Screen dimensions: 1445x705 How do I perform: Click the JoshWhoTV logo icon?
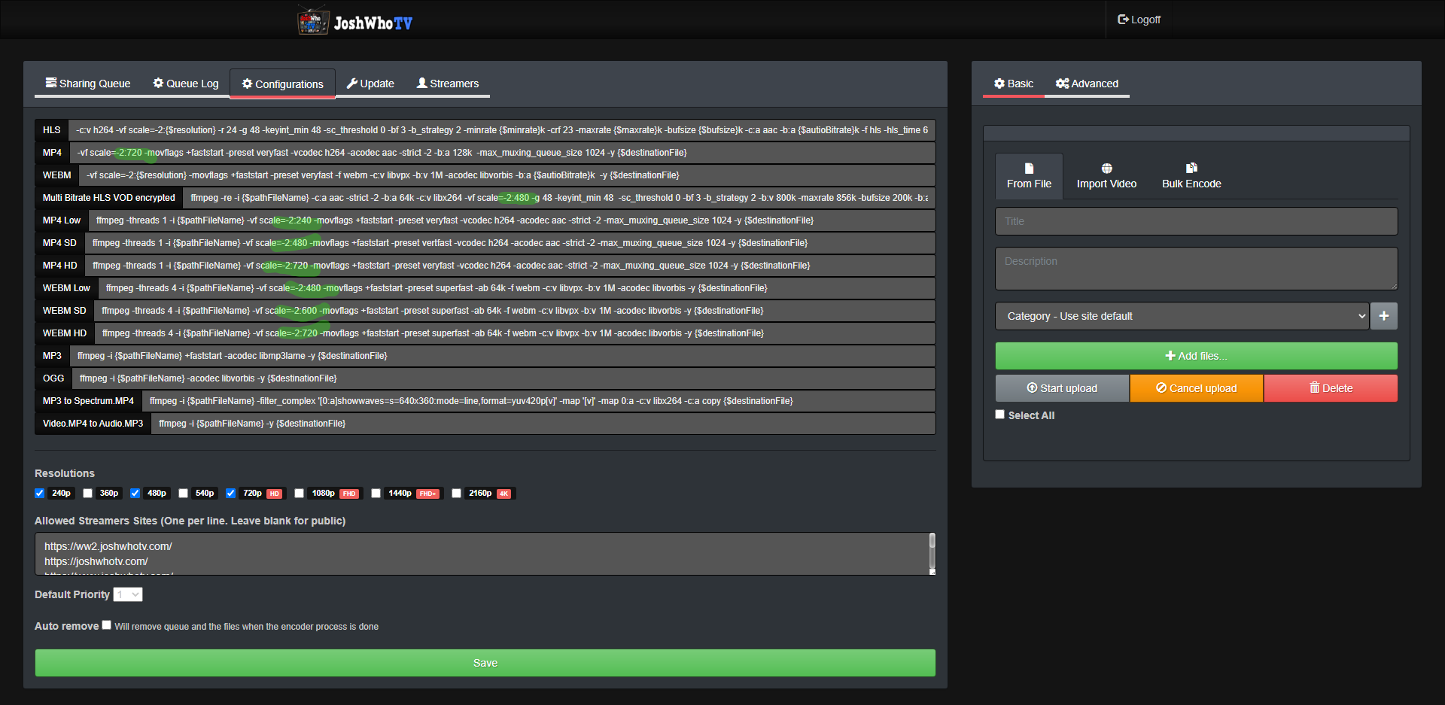pyautogui.click(x=313, y=20)
